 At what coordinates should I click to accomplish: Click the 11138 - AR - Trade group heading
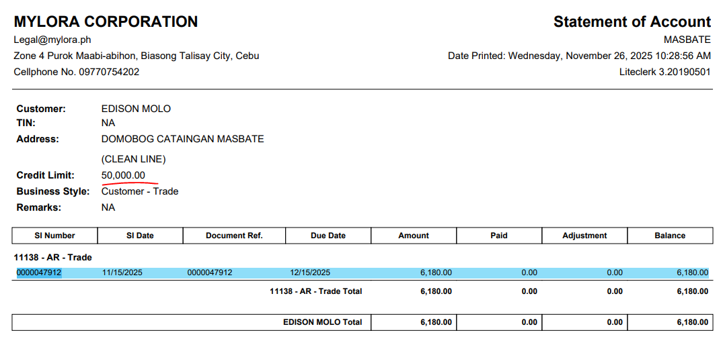tap(52, 257)
